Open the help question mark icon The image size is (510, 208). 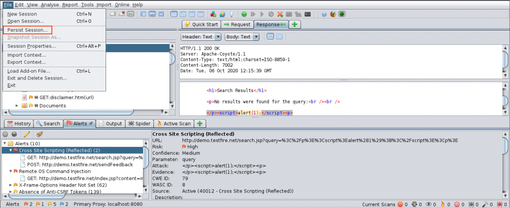pyautogui.click(x=324, y=14)
